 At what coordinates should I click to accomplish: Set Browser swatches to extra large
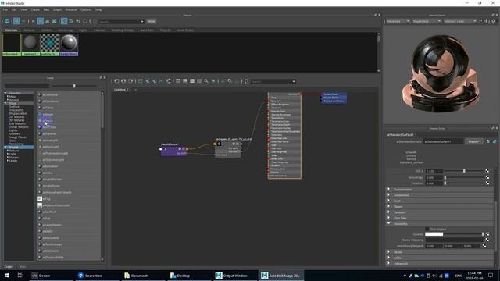coord(54,21)
